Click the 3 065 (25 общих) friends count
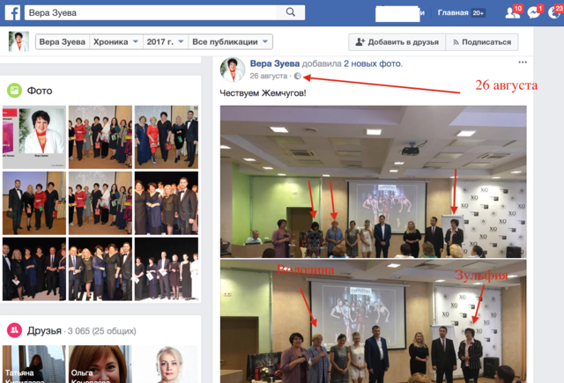This screenshot has width=564, height=383. [102, 331]
